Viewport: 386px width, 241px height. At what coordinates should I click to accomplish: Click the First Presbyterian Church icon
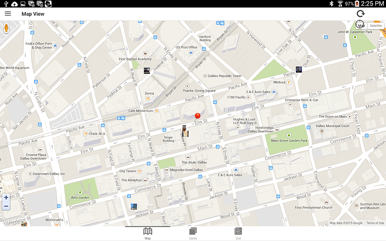coord(327,202)
